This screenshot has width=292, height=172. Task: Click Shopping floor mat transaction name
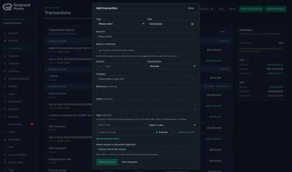point(60,159)
